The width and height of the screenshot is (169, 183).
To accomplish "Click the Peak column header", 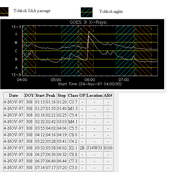I will click(x=51, y=95).
